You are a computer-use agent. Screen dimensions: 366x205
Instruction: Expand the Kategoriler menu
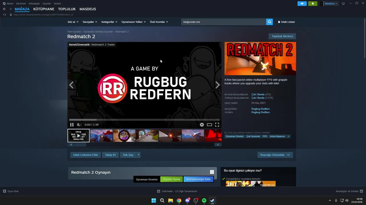109,22
